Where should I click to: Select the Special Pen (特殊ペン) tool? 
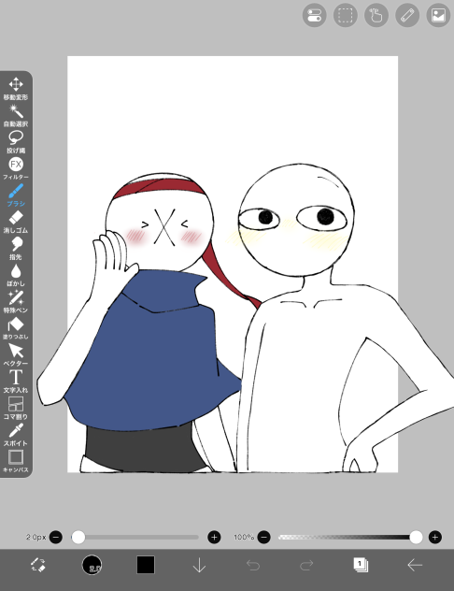pos(16,301)
